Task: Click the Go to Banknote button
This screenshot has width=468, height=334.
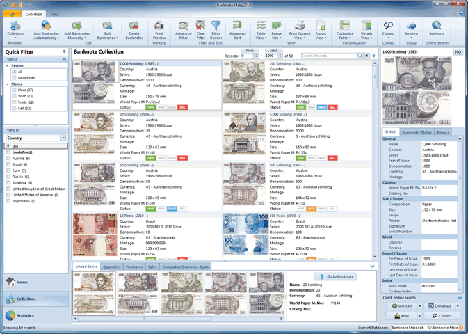Action: coord(337,276)
